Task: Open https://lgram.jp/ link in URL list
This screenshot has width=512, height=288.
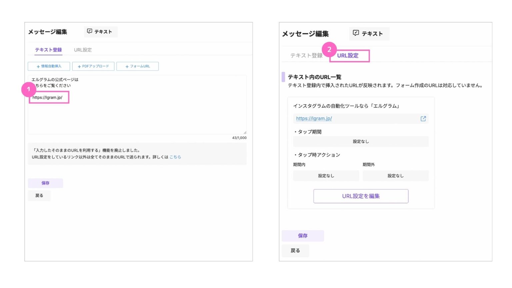Action: tap(314, 119)
